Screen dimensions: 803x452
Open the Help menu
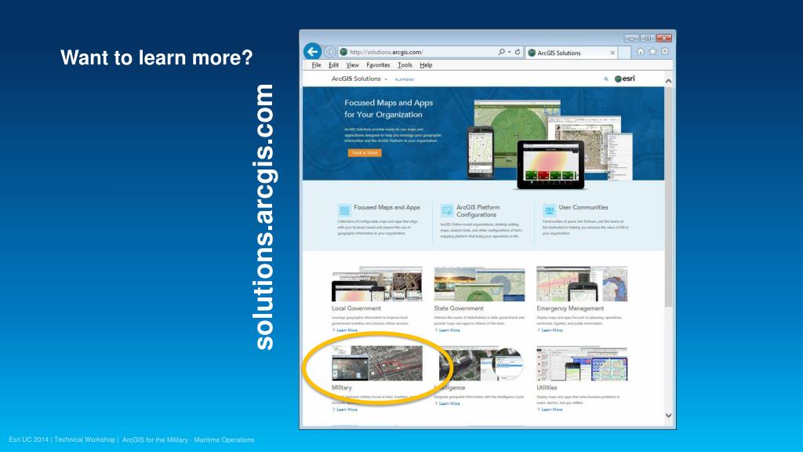click(426, 65)
